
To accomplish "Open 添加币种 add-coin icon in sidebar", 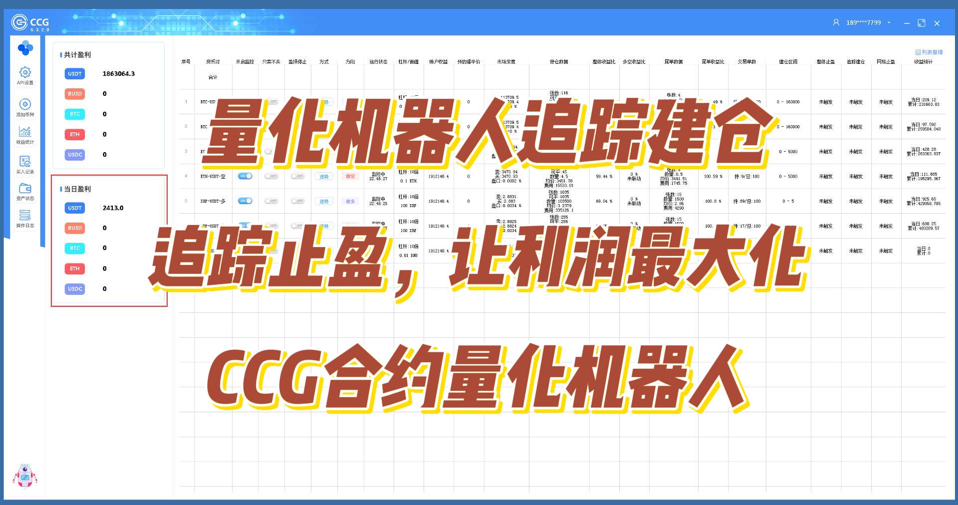I will point(25,104).
